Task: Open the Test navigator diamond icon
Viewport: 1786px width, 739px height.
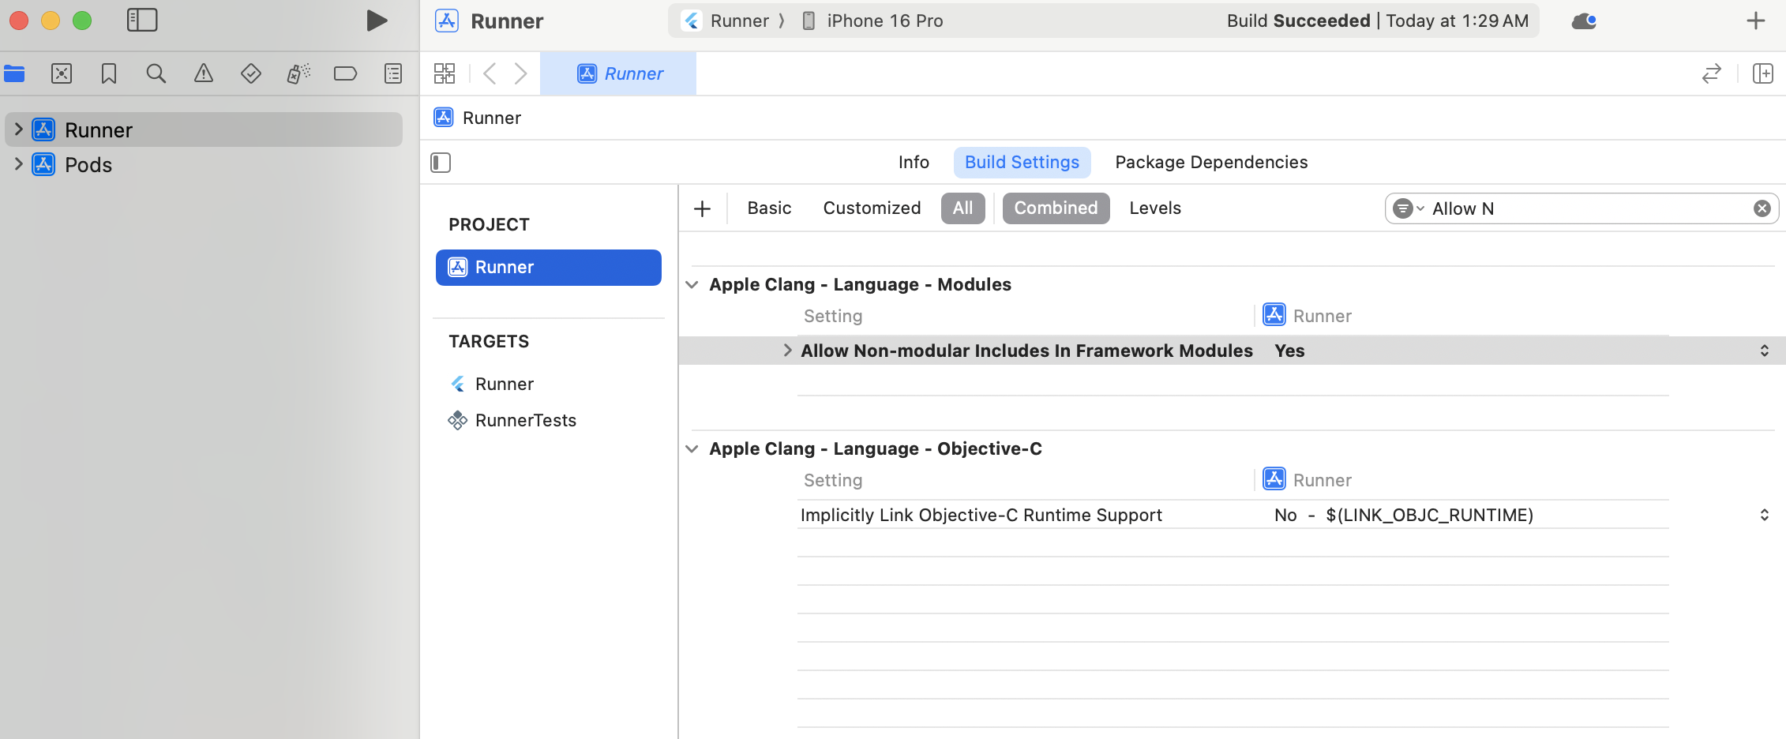Action: click(251, 74)
